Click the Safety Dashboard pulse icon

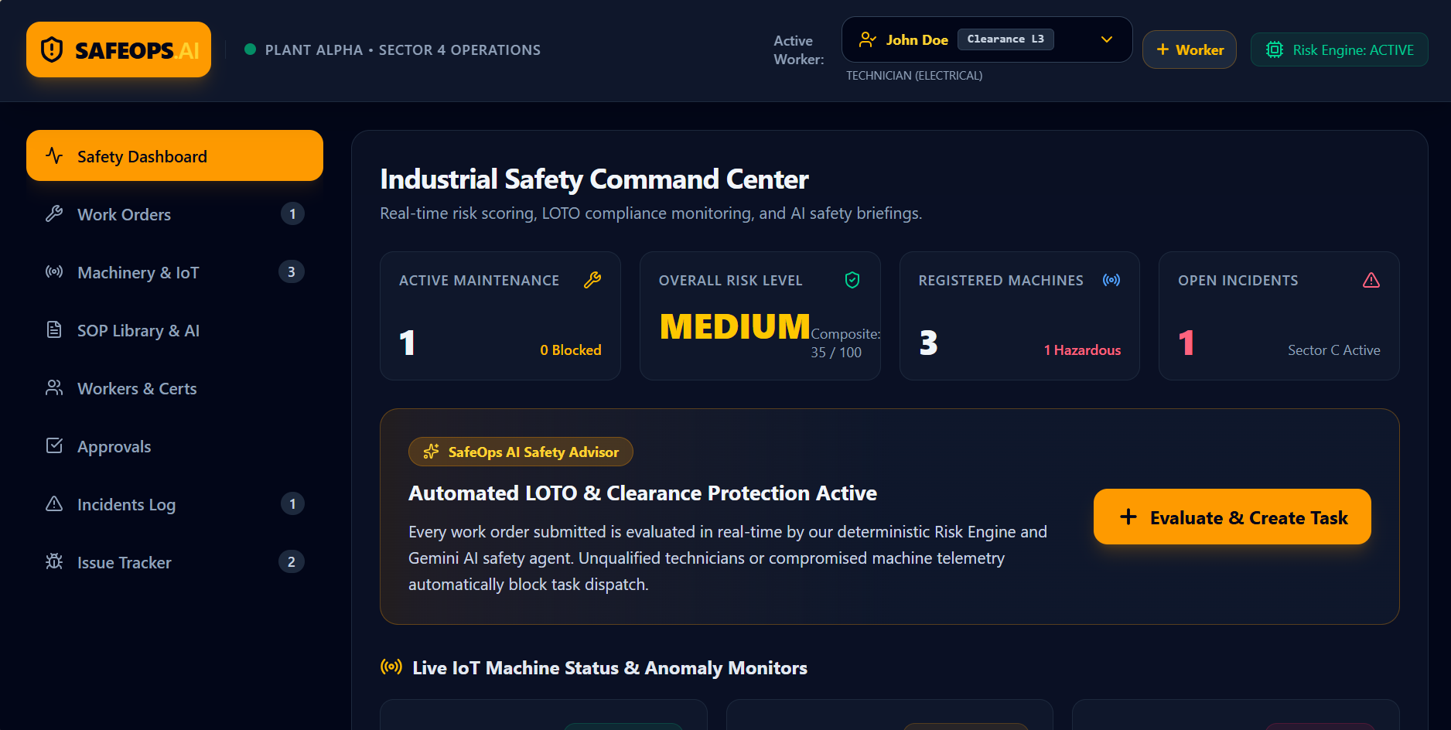(x=54, y=155)
